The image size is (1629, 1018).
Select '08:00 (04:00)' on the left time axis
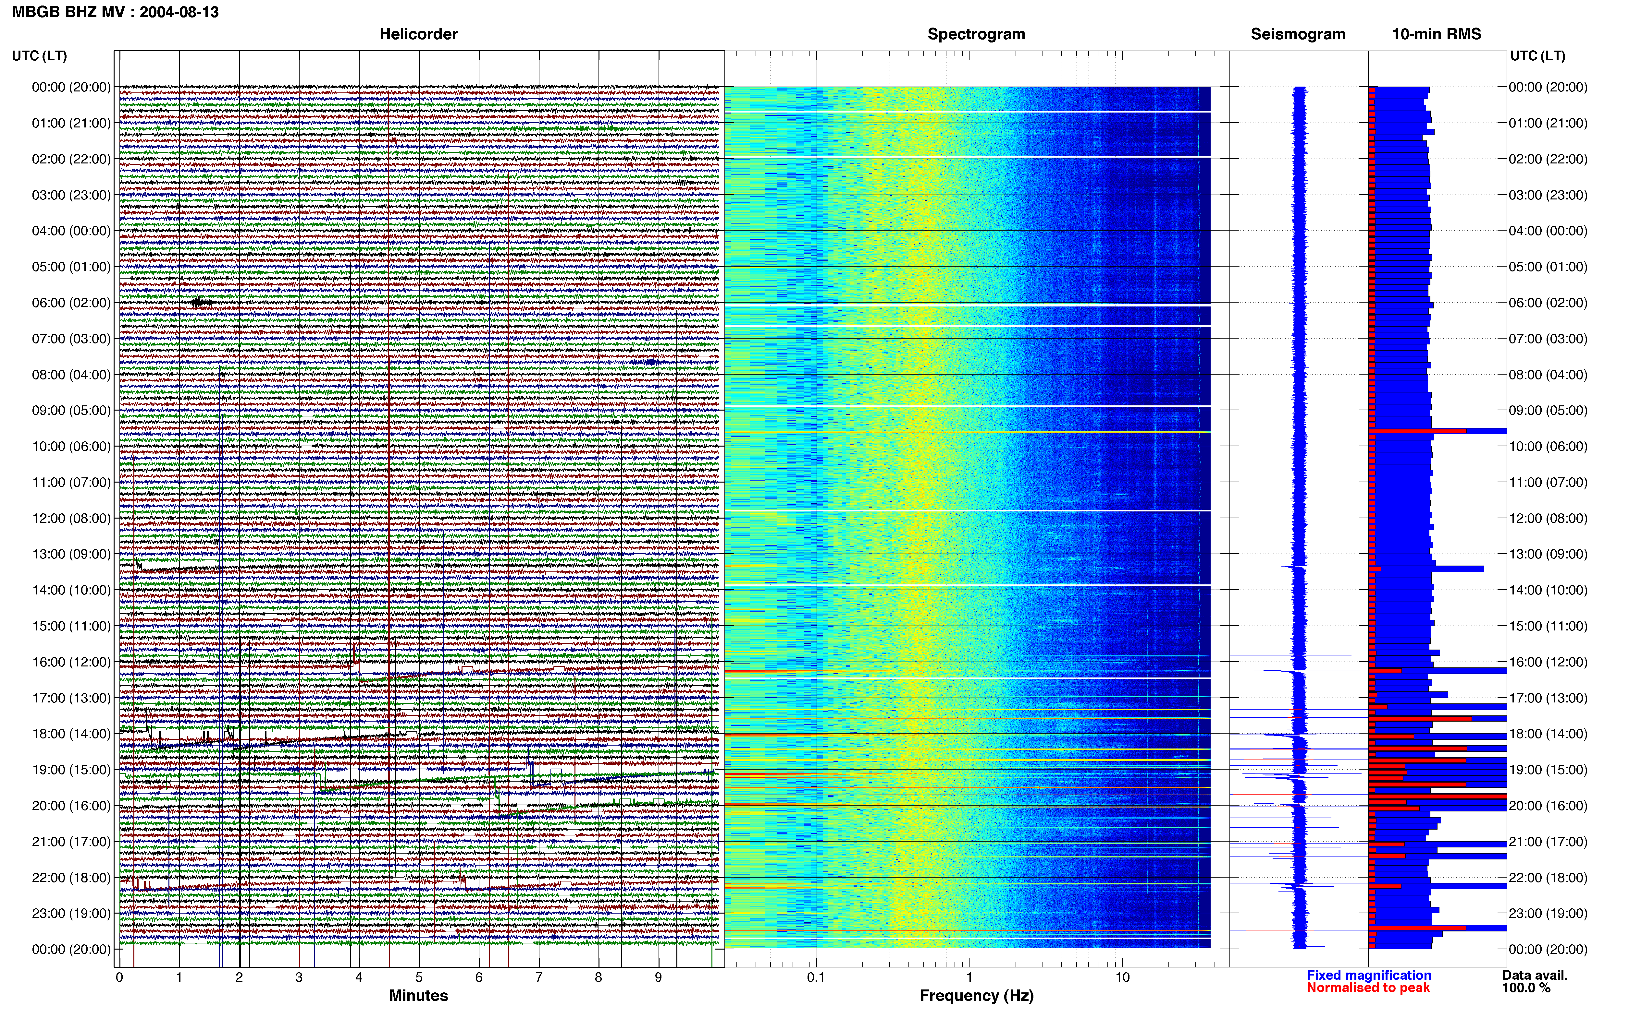pyautogui.click(x=71, y=374)
